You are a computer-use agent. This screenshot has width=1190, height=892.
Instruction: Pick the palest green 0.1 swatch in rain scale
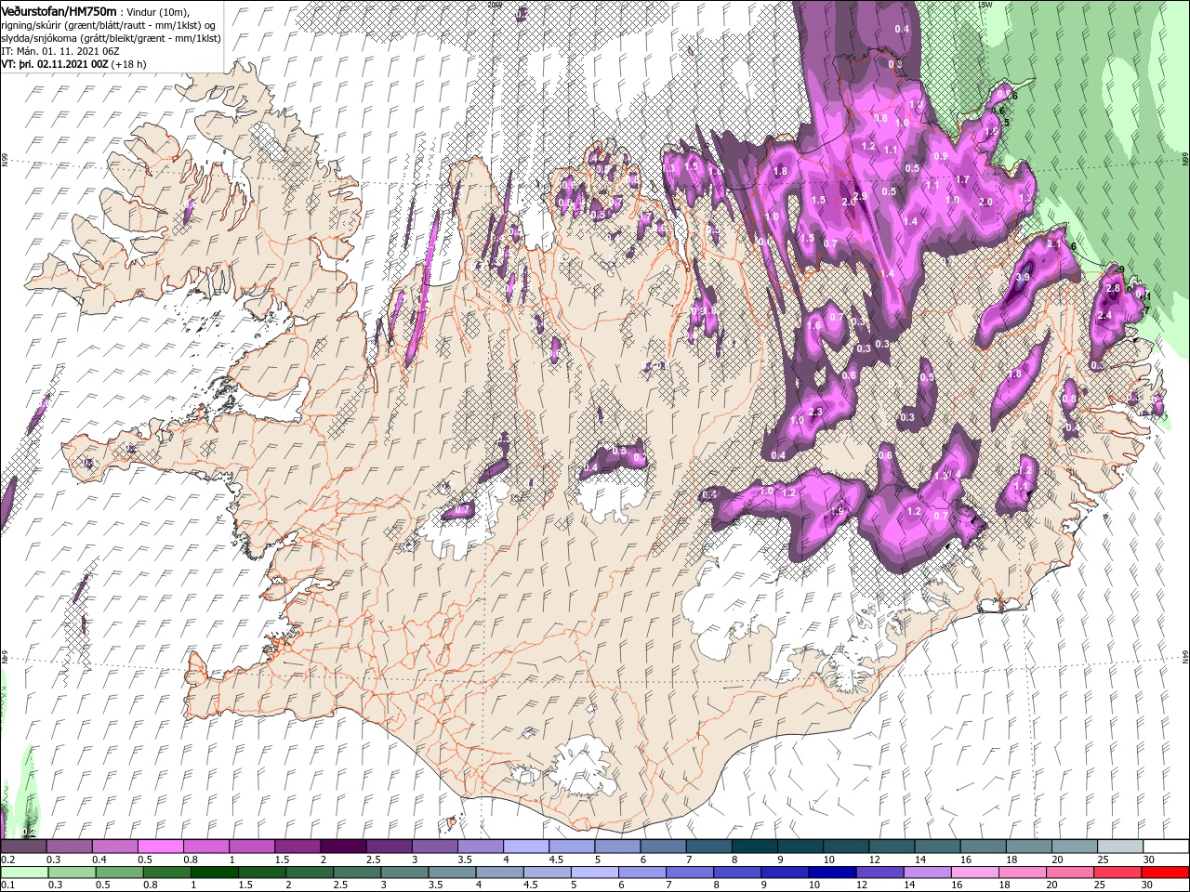coord(23,872)
